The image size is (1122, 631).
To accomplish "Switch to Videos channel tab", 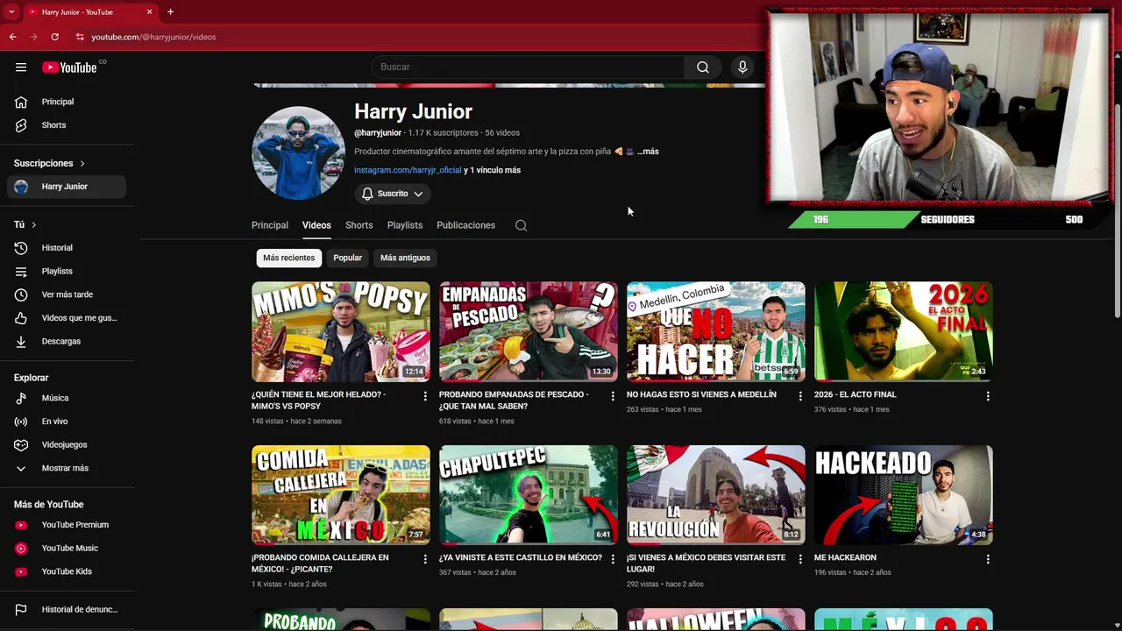I will [x=316, y=225].
